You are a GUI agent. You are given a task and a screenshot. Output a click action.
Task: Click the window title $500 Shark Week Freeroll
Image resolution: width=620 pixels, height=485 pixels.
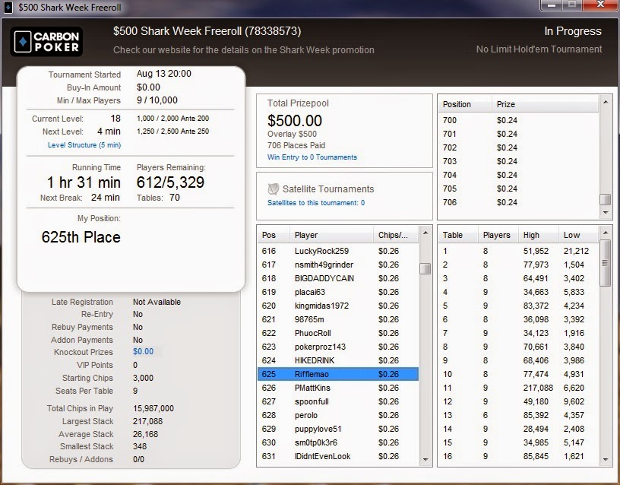pos(70,8)
